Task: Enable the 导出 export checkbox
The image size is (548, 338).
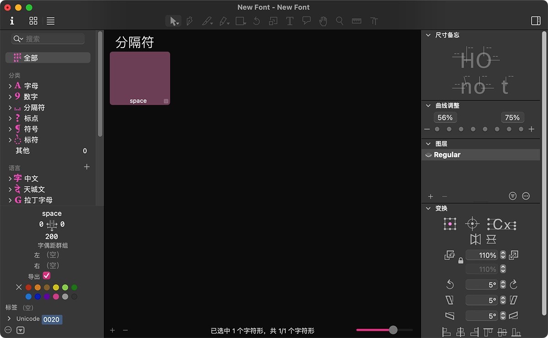Action: tap(47, 276)
